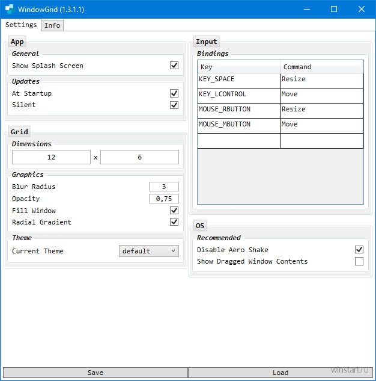Click the WindowGrid app icon in title bar
Screen dimensions: 376x381
pyautogui.click(x=10, y=9)
